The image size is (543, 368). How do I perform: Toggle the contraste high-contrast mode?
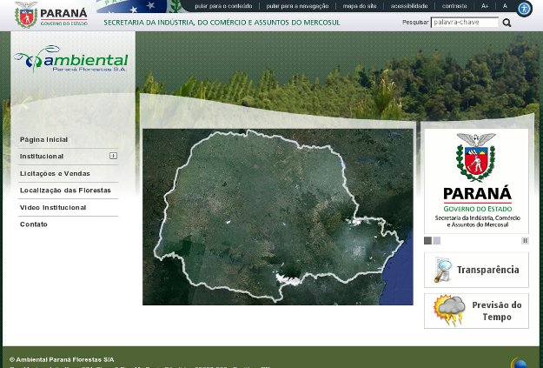click(454, 6)
